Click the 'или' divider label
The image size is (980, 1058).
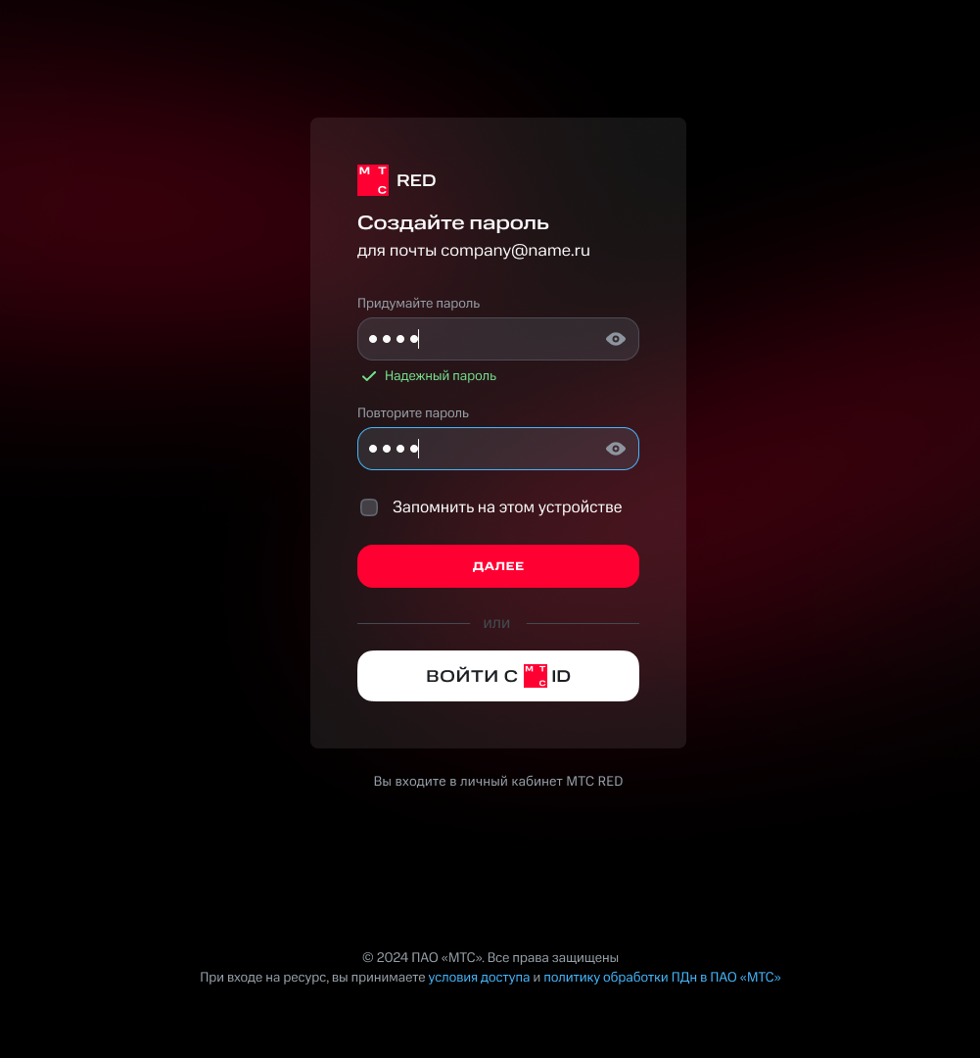click(x=496, y=623)
